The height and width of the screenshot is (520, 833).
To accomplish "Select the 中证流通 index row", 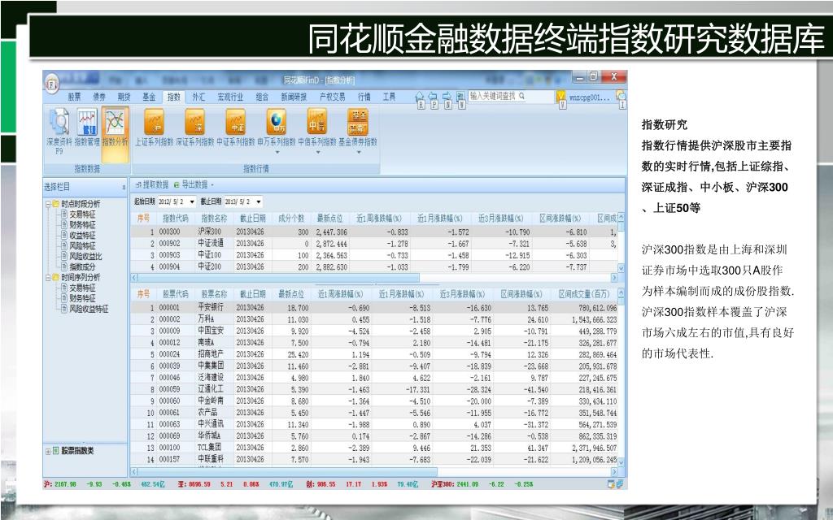I will (x=374, y=244).
